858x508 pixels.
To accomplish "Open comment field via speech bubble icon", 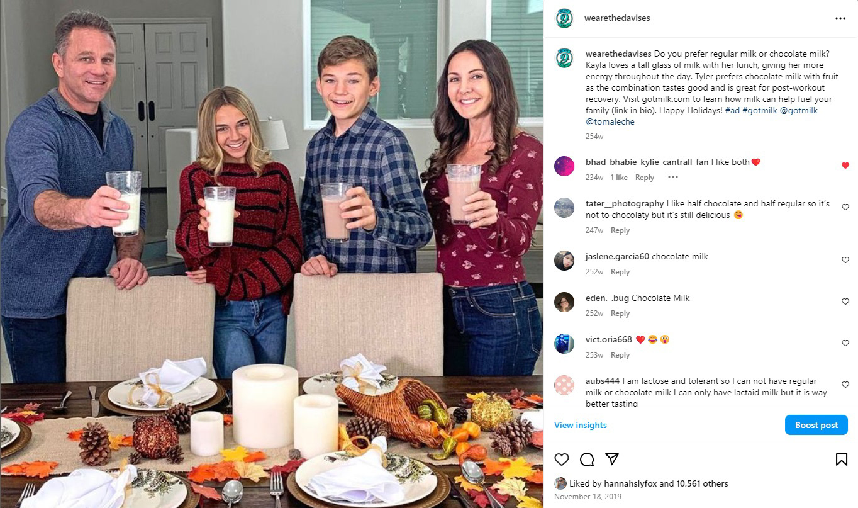I will click(587, 460).
